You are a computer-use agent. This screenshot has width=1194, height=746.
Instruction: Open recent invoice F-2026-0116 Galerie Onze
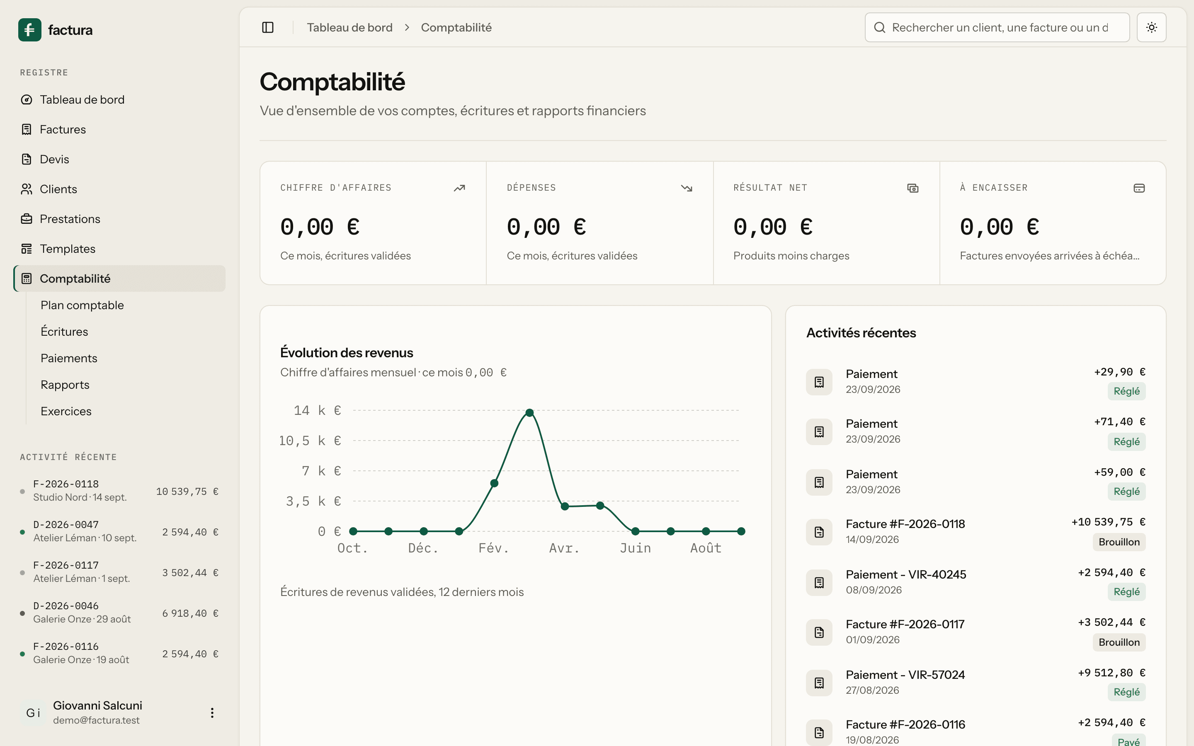pos(119,653)
